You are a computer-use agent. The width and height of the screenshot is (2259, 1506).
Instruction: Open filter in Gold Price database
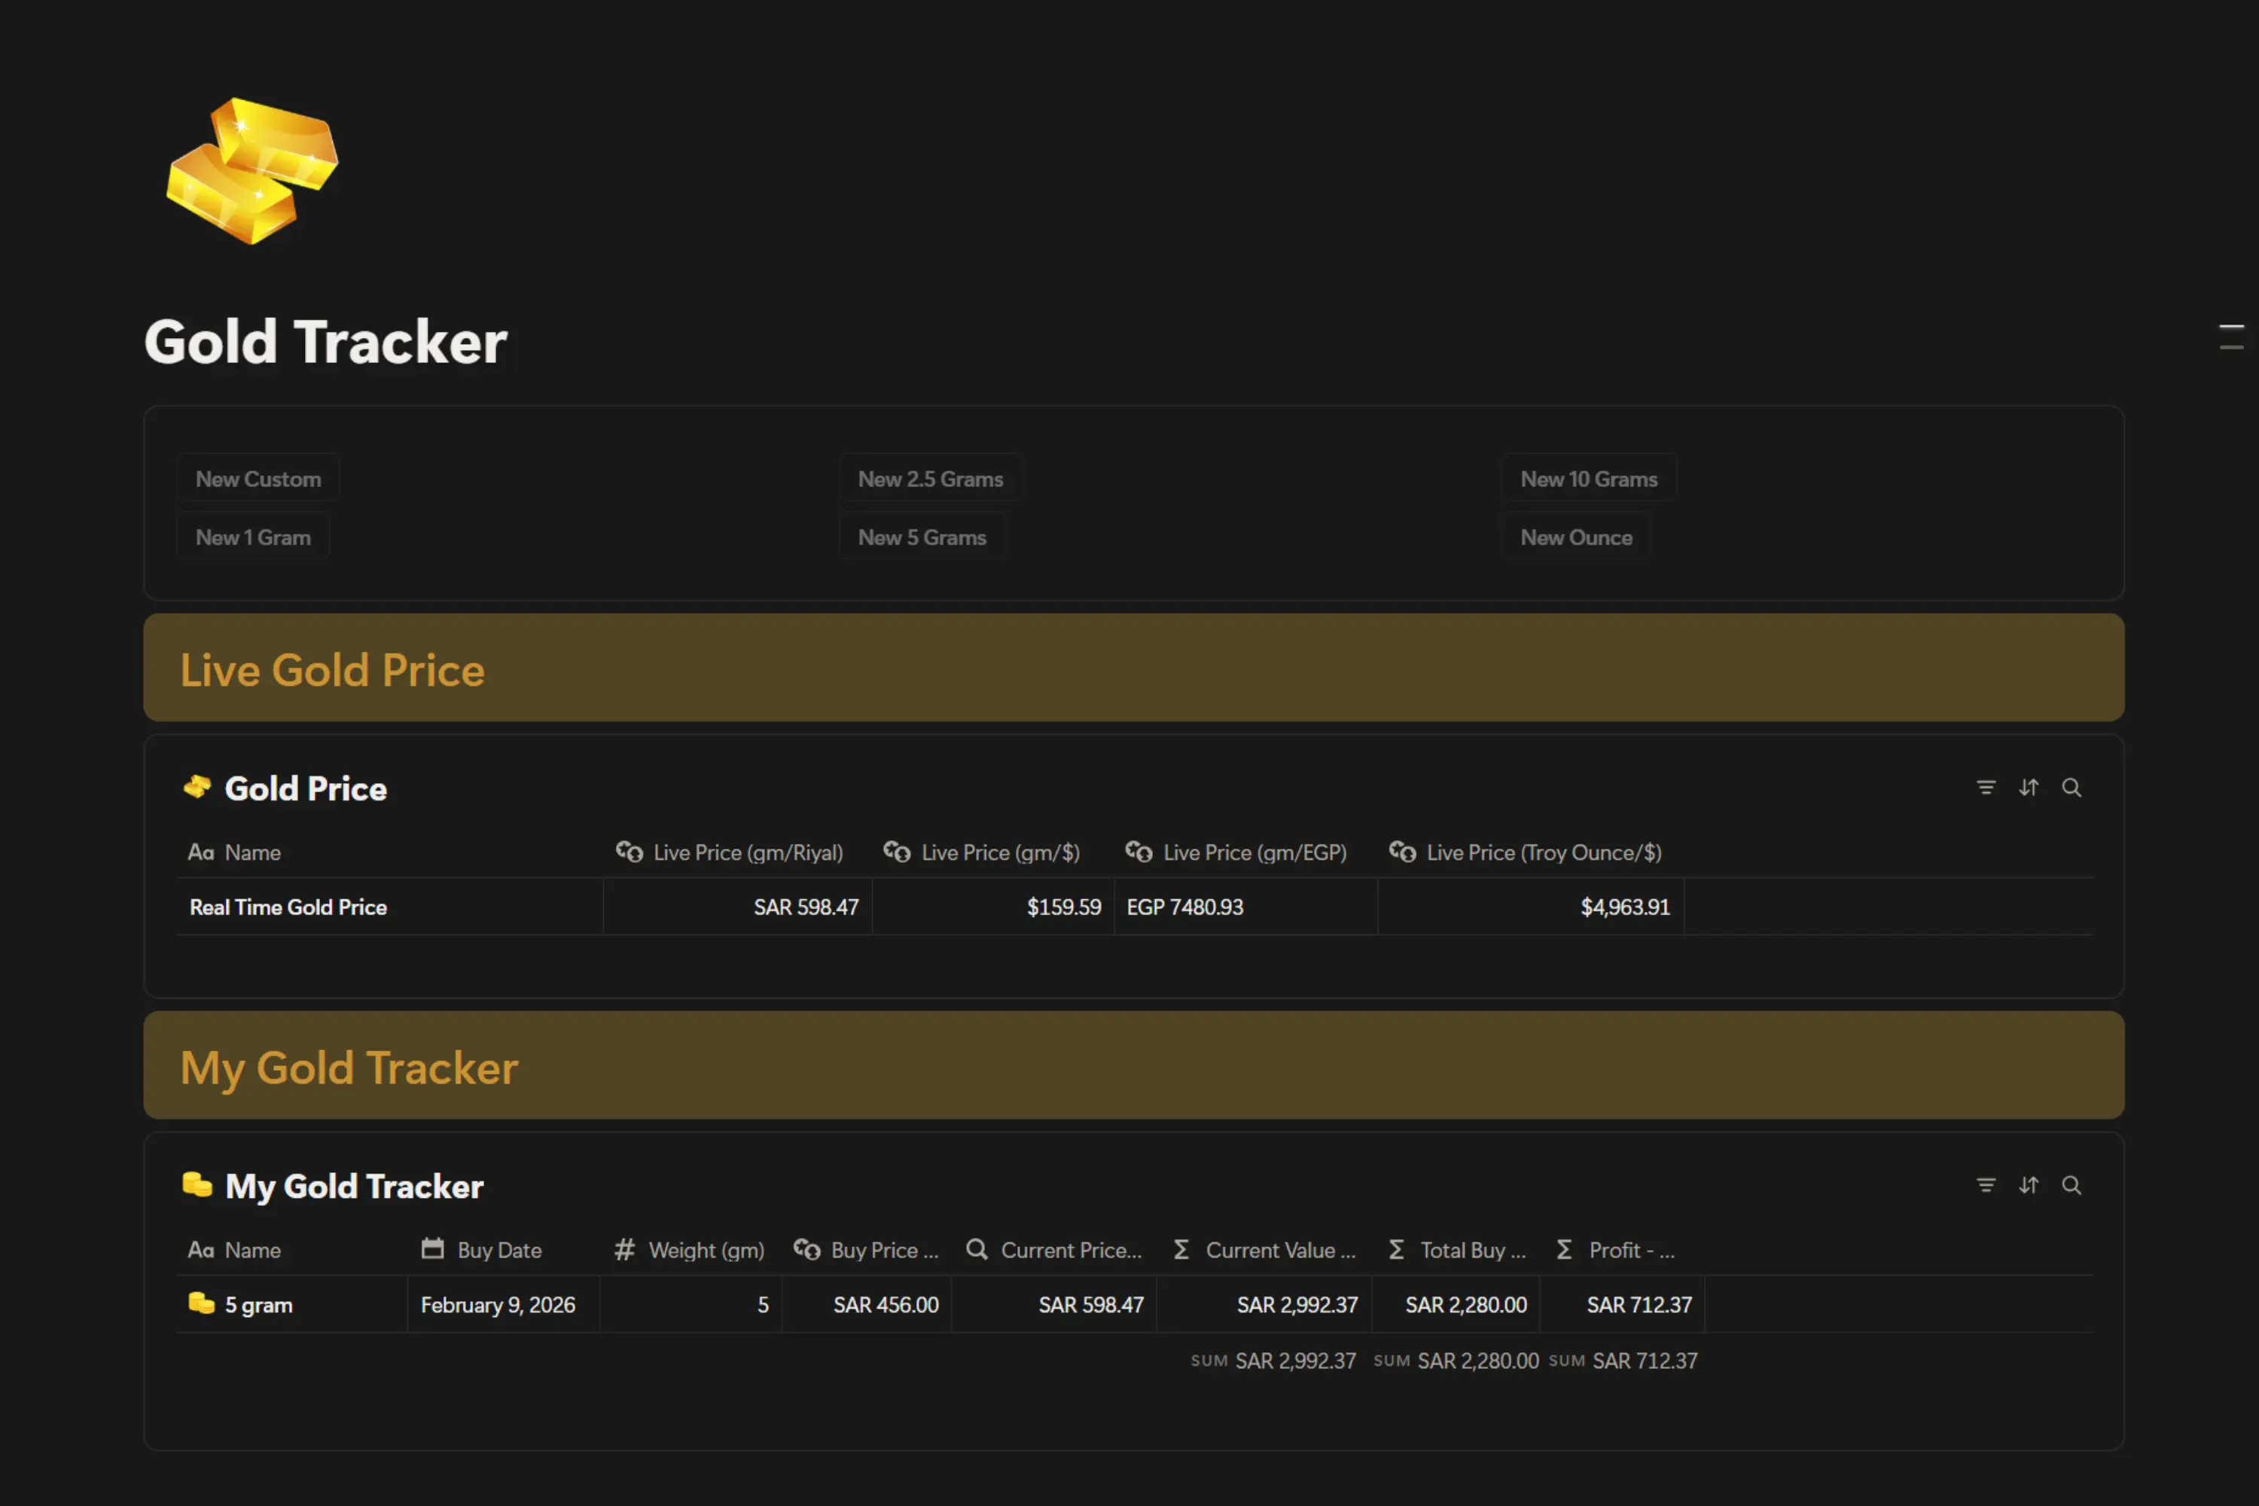pos(1985,788)
